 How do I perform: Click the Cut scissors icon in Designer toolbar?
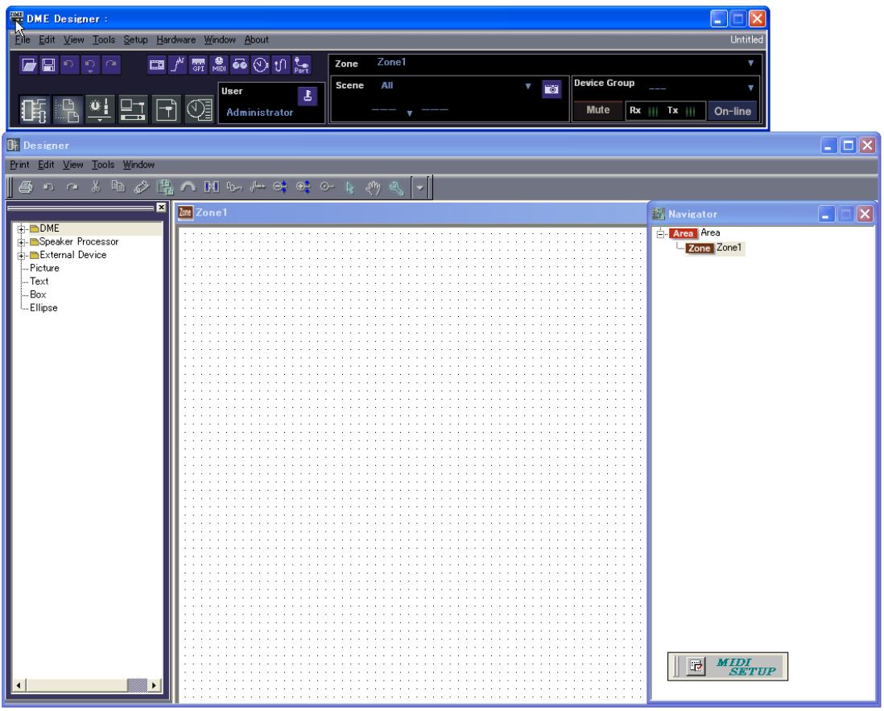tap(95, 187)
